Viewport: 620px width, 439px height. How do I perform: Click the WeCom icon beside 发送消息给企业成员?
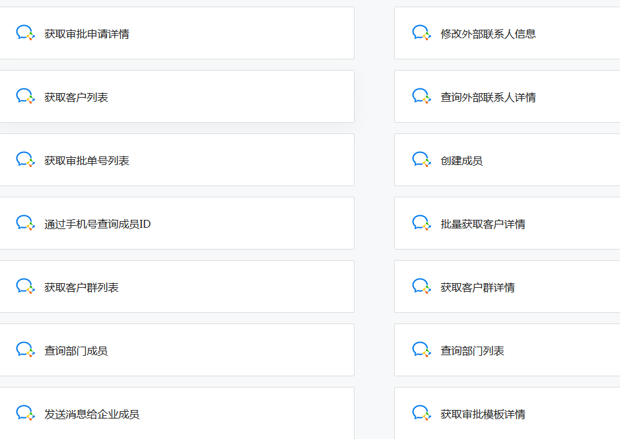click(25, 413)
